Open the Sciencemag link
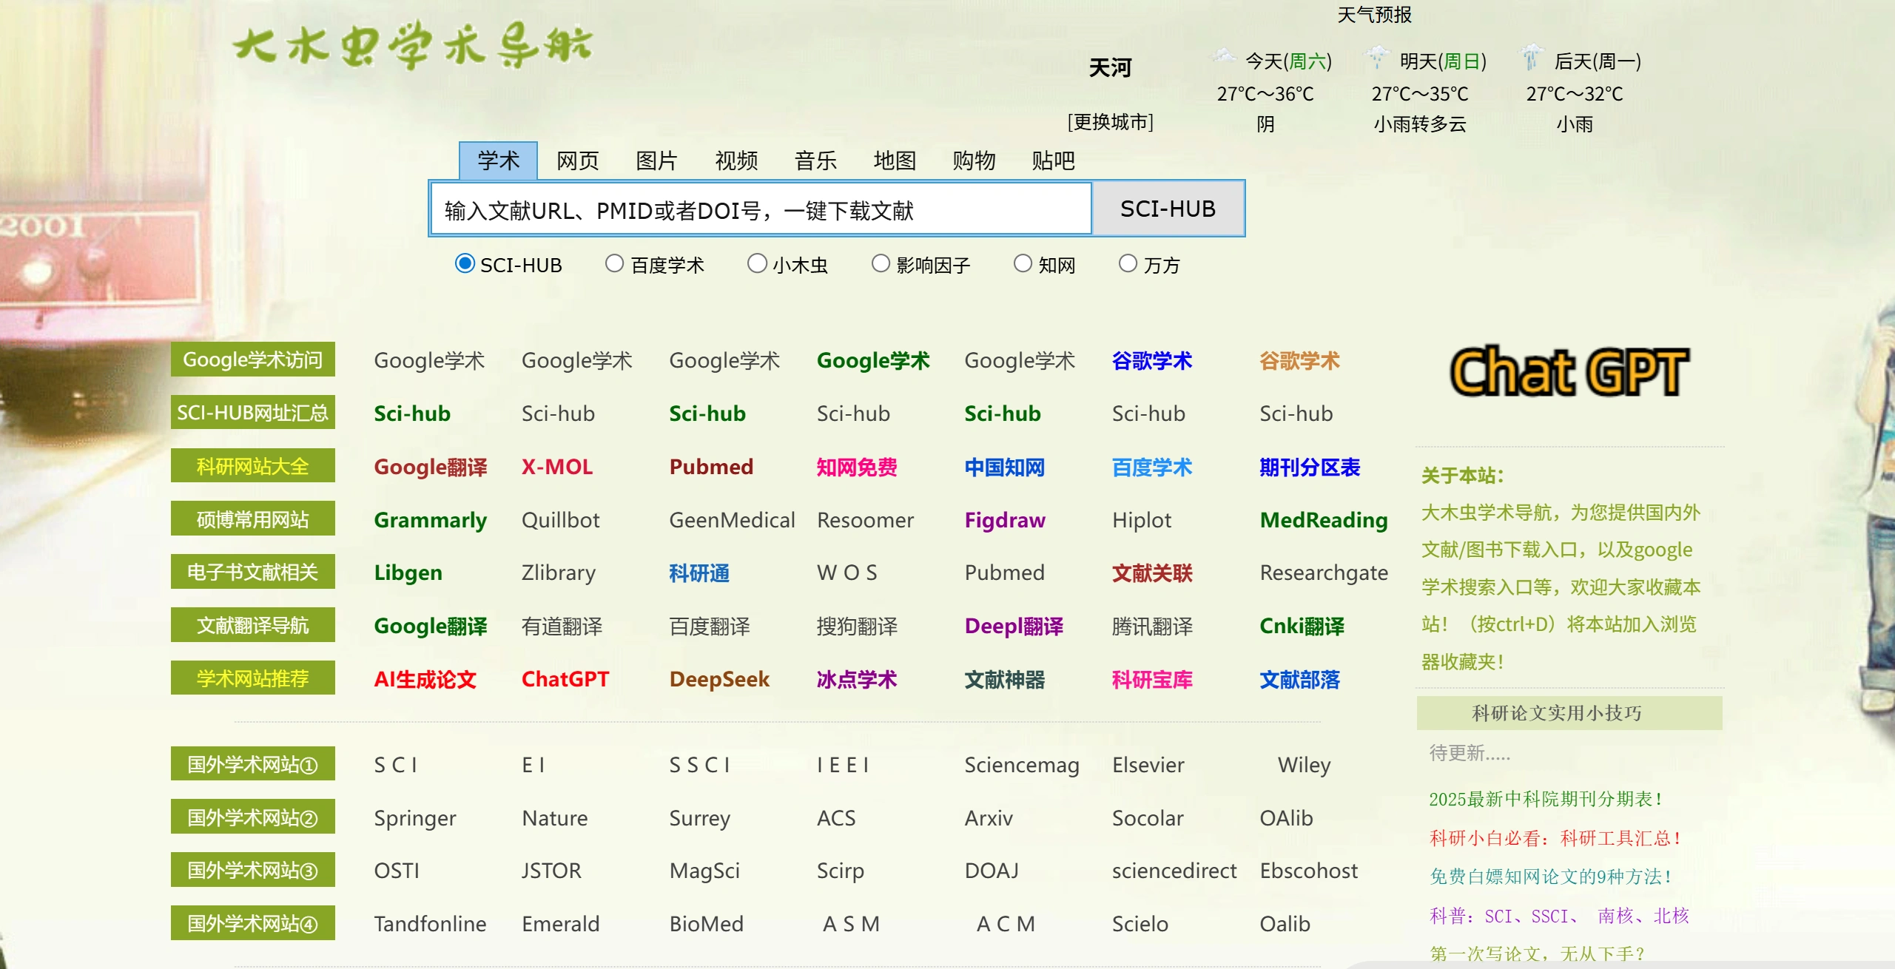Screen dimensions: 1895x969 (x=1022, y=765)
